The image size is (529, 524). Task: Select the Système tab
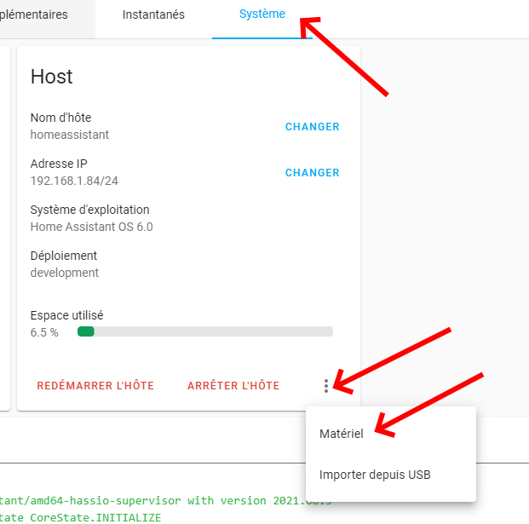(x=262, y=14)
